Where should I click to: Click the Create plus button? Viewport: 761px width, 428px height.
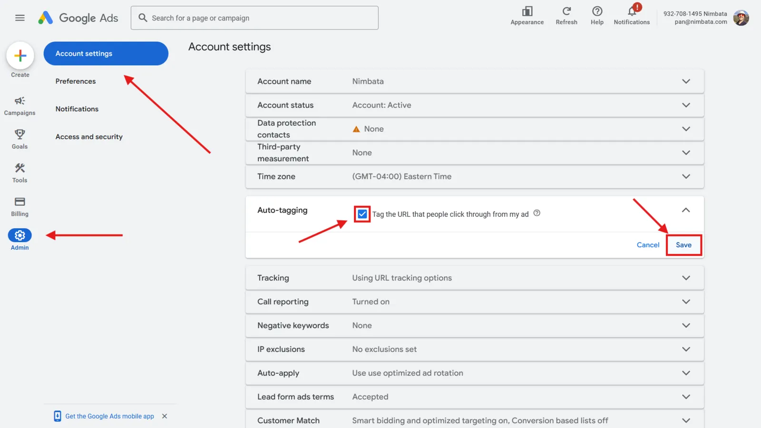coord(20,56)
